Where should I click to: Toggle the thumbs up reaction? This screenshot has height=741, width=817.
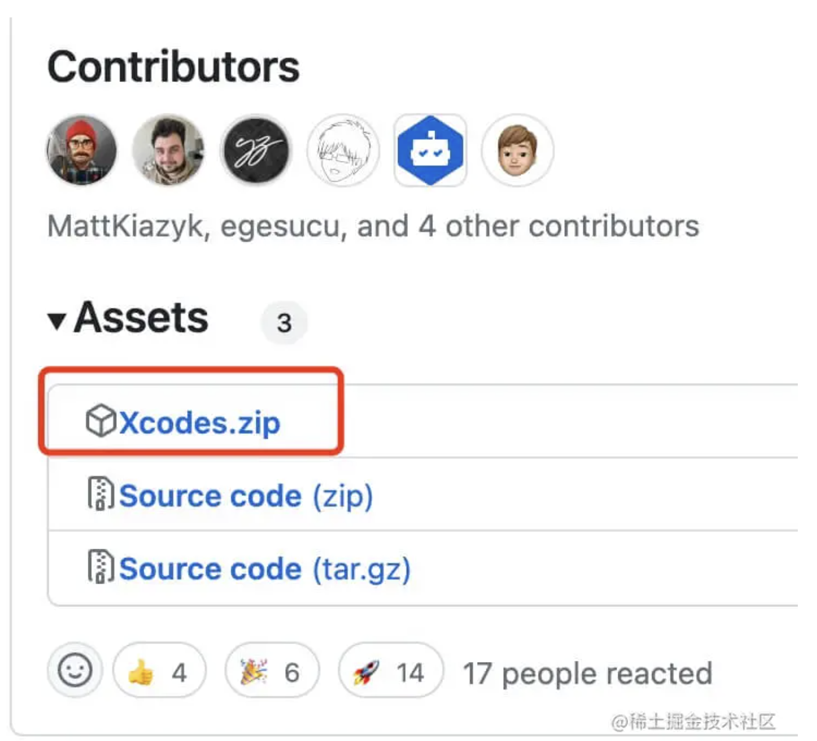pos(159,670)
